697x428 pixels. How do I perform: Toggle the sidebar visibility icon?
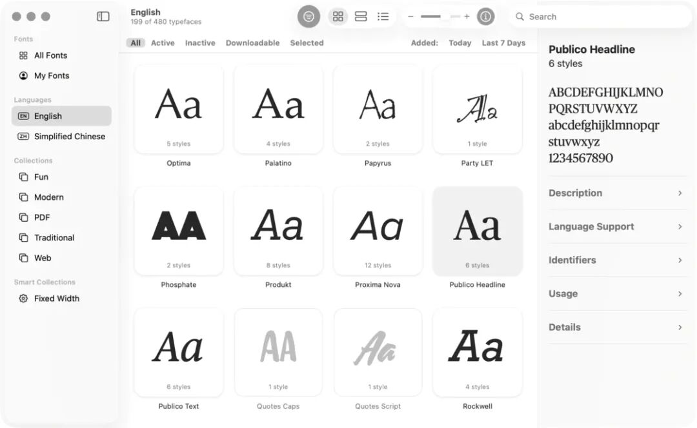point(103,16)
